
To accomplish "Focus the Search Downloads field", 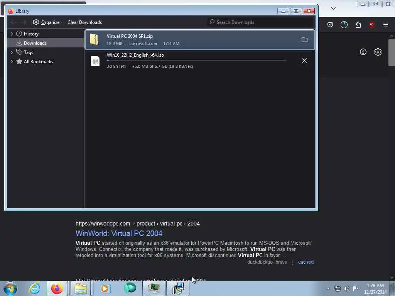I will [260, 22].
